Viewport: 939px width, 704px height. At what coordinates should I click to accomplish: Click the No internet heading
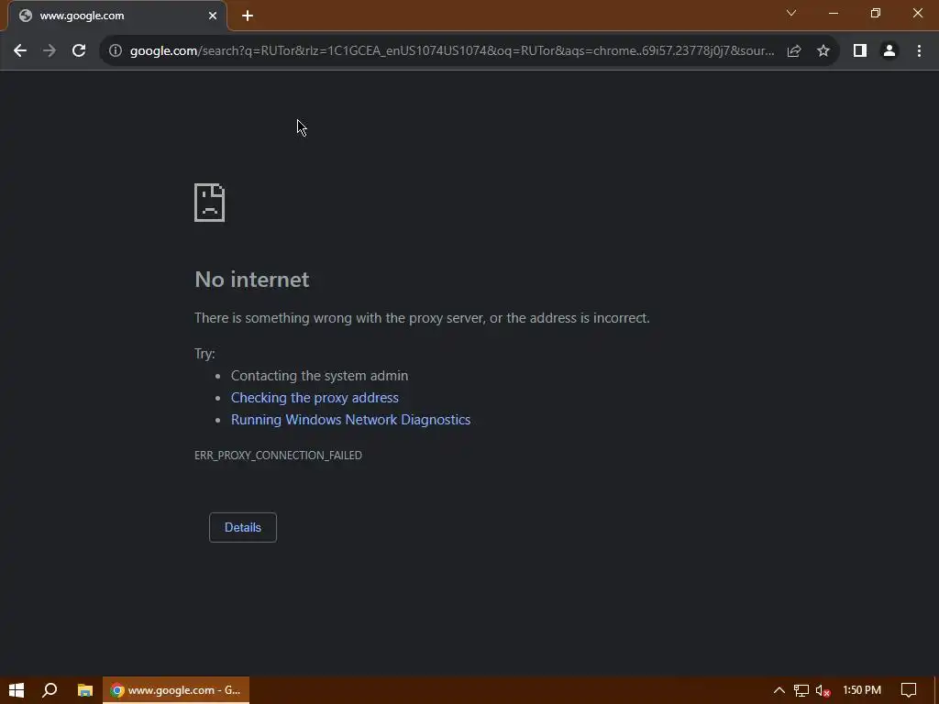pos(251,280)
